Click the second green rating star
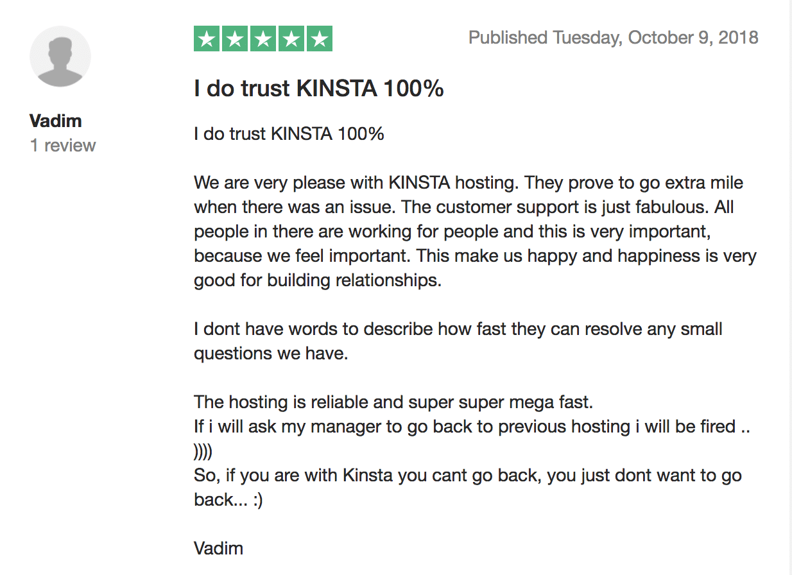 (235, 39)
